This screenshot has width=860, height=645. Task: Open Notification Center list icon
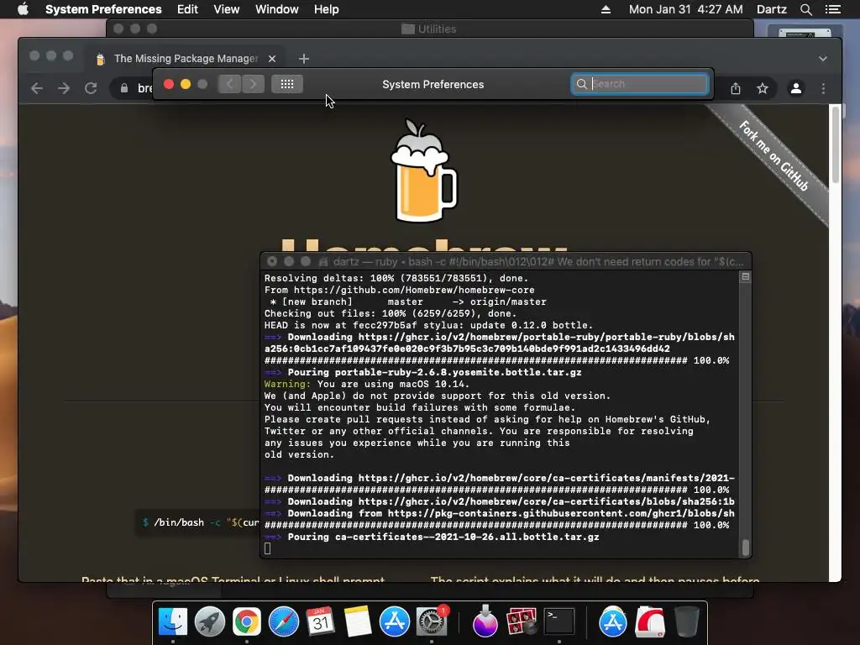(x=832, y=9)
